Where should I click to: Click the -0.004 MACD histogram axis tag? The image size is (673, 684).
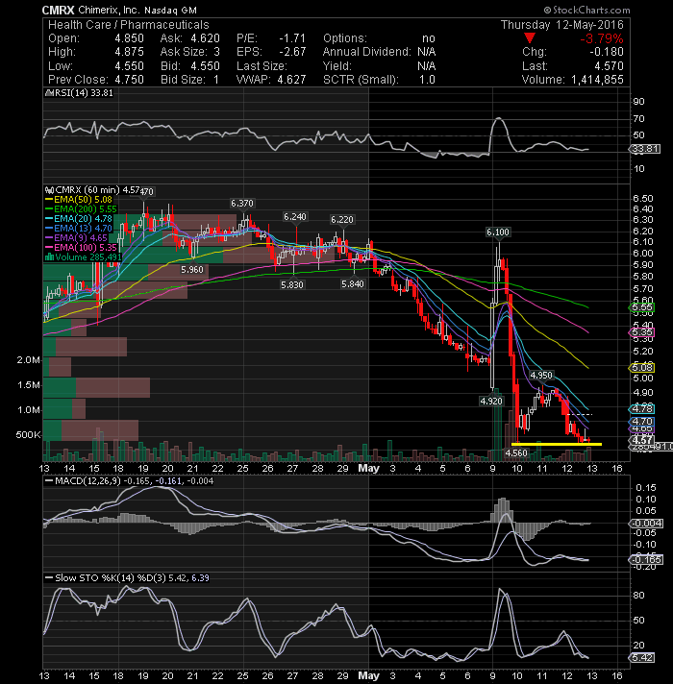click(x=646, y=523)
